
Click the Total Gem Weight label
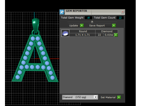[x=72, y=18]
